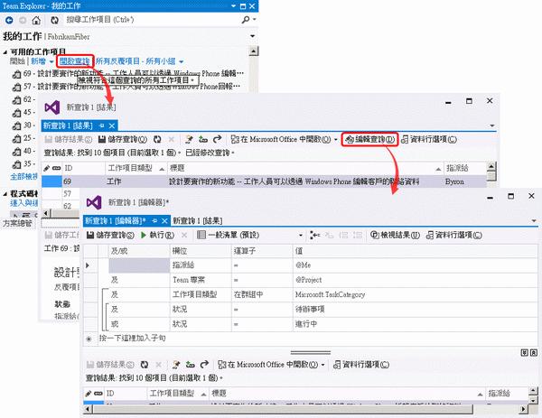
Task: Click the new linked work item icon in results toolbar
Action: 189,140
